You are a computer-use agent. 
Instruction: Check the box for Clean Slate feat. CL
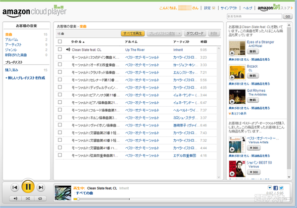pyautogui.click(x=60, y=49)
